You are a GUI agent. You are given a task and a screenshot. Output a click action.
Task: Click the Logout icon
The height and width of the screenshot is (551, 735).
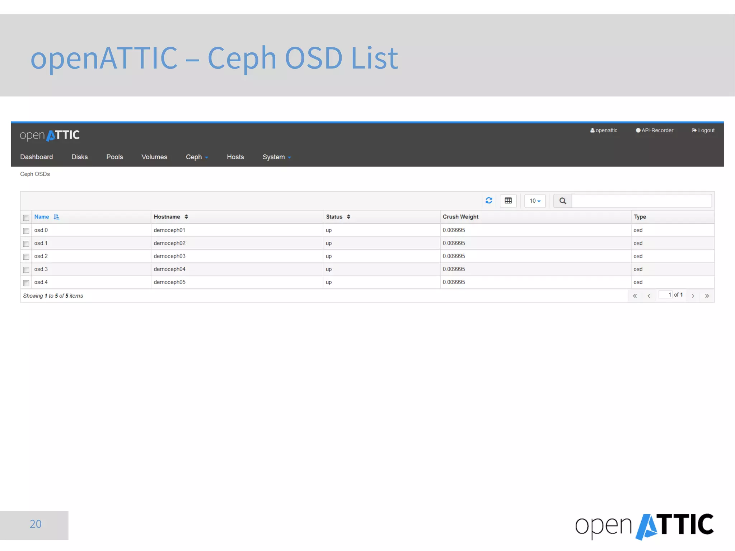[694, 130]
